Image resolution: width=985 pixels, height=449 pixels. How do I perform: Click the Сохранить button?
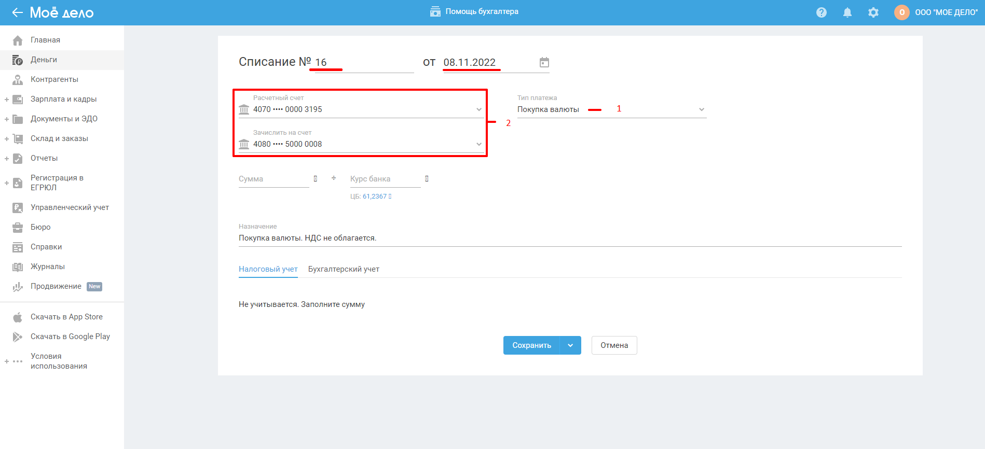(531, 345)
